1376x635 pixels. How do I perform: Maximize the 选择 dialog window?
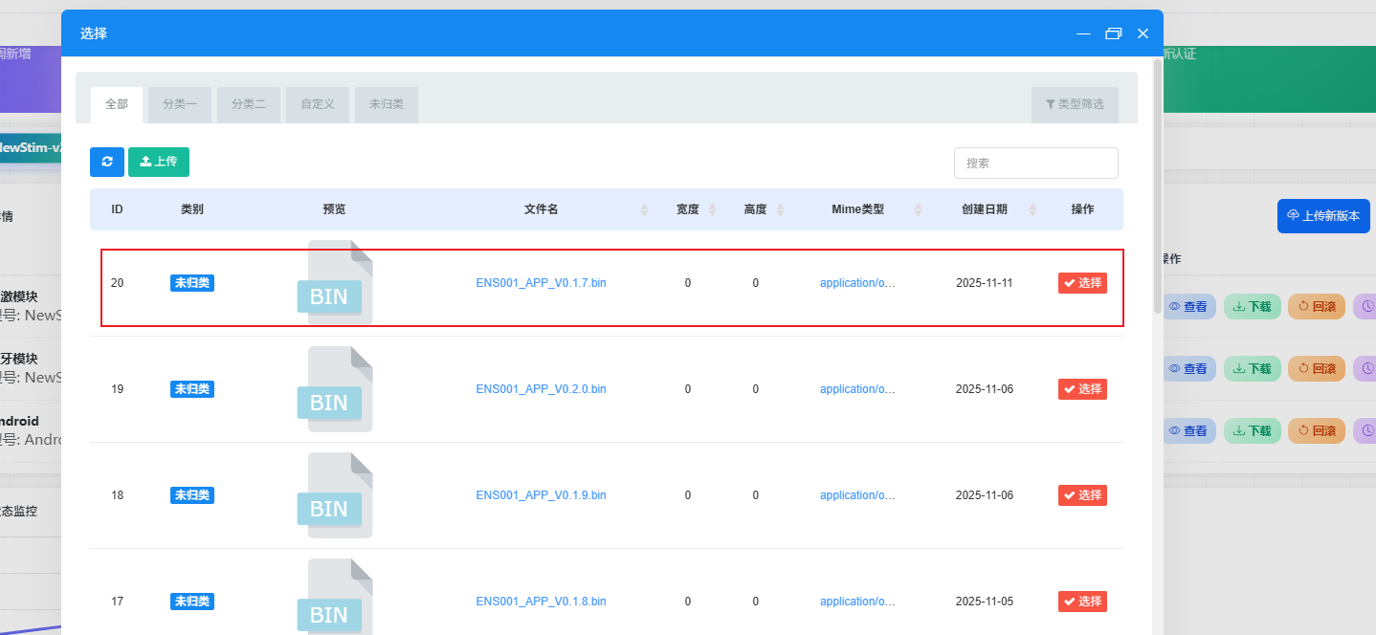coord(1113,33)
